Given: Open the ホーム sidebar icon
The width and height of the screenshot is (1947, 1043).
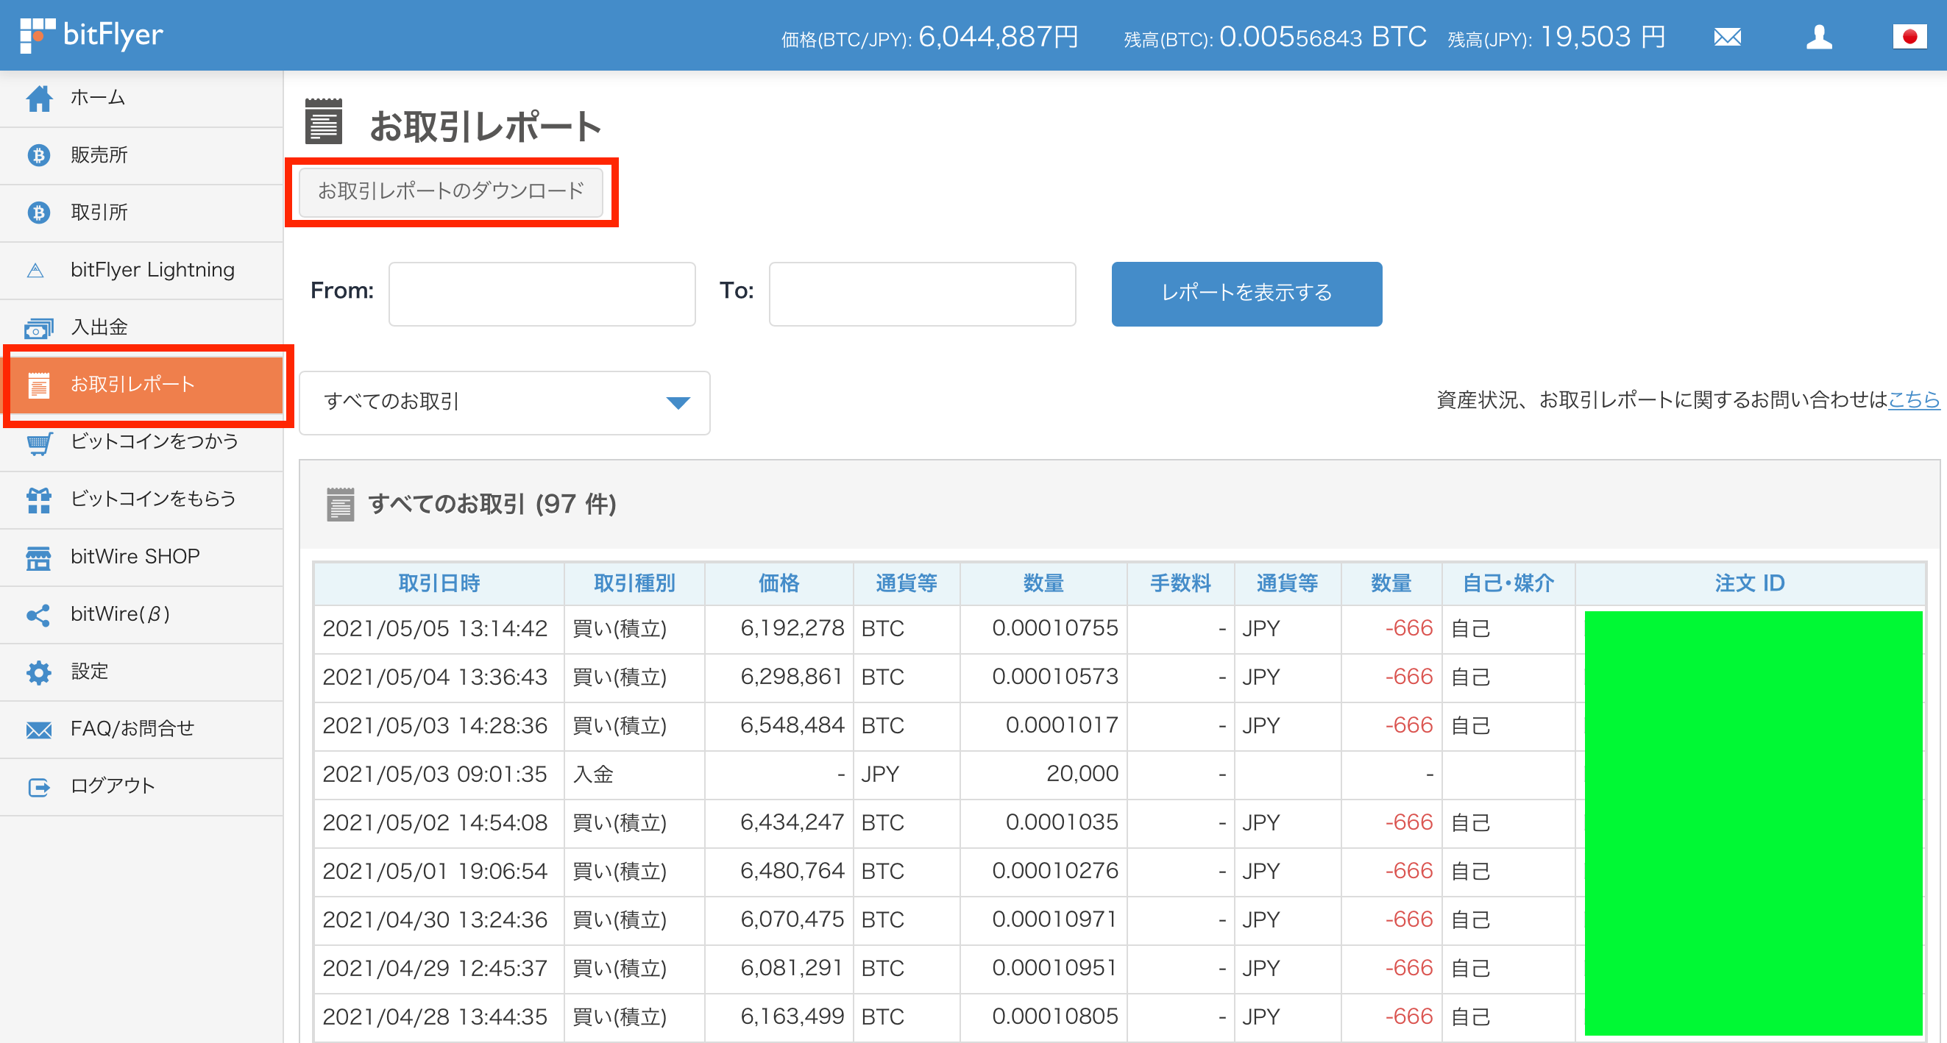Looking at the screenshot, I should click(x=38, y=98).
